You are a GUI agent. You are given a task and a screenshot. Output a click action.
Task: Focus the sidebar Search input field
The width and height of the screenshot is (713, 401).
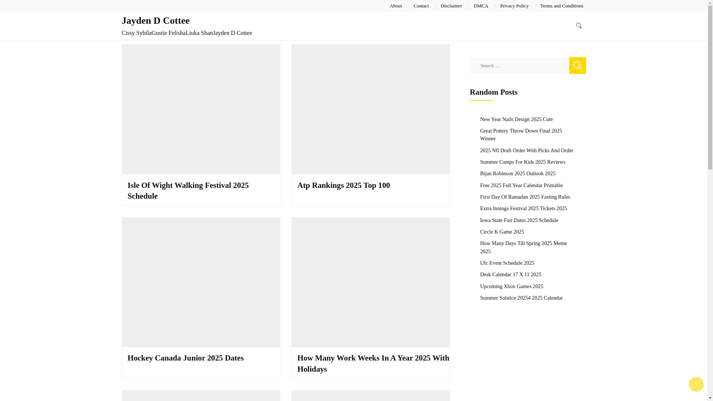[519, 65]
